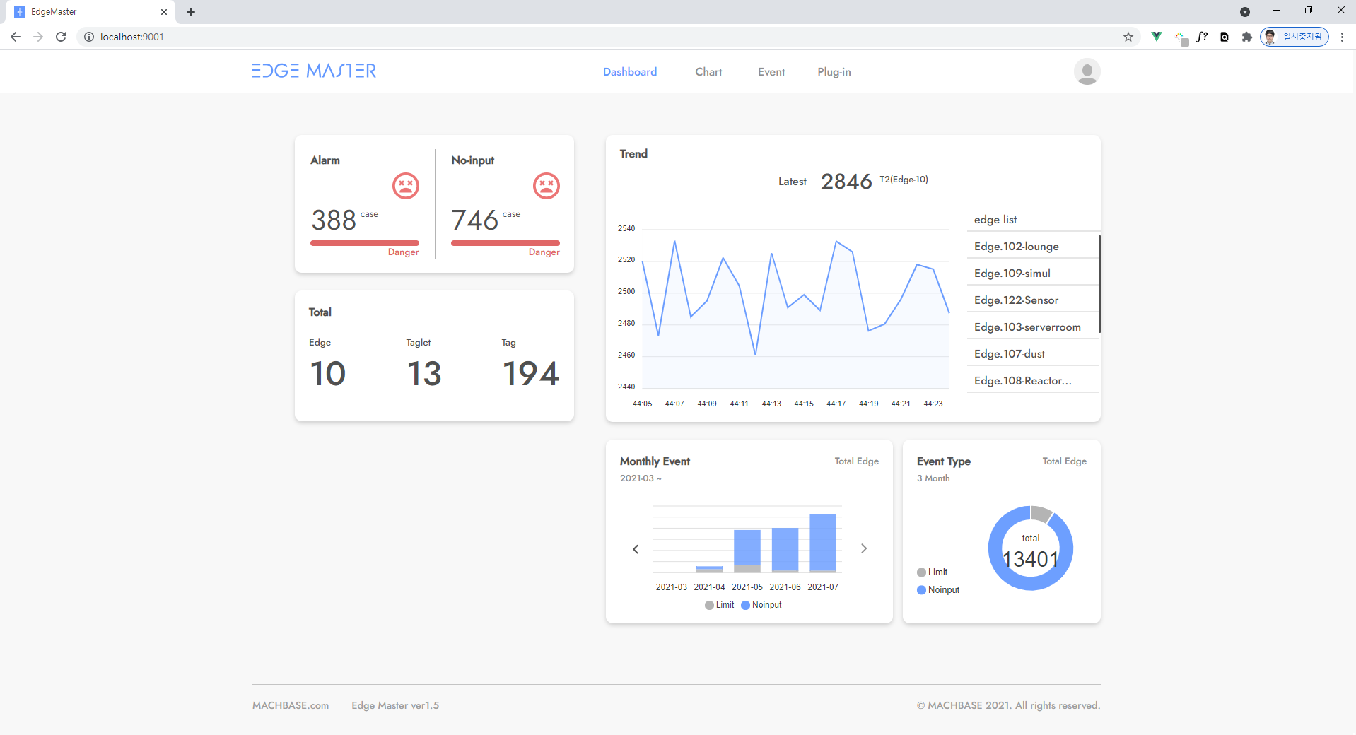Reload the localhost page
This screenshot has width=1356, height=735.
61,37
